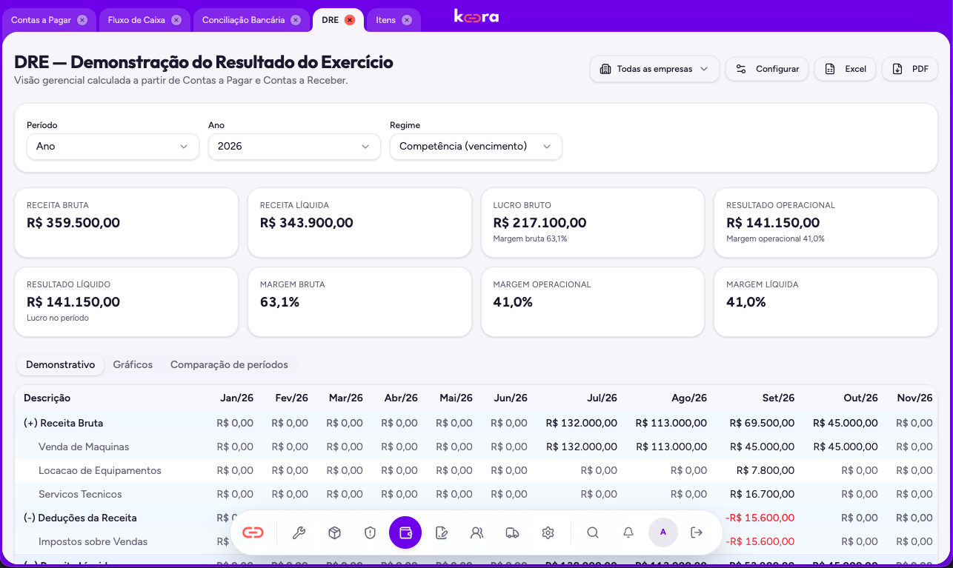Click the Venda de Maquinas row label
953x568 pixels.
click(84, 447)
